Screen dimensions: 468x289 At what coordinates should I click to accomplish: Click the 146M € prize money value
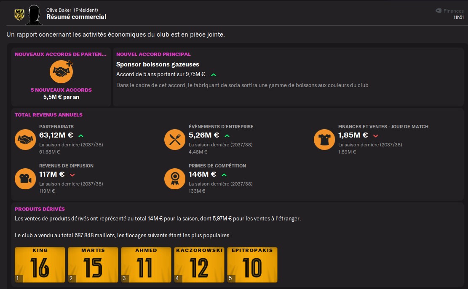(x=202, y=174)
